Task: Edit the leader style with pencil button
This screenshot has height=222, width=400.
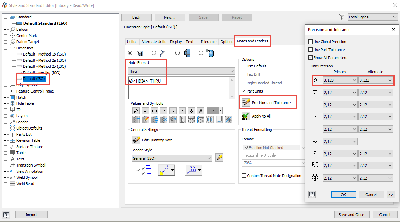Action: [x=219, y=158]
